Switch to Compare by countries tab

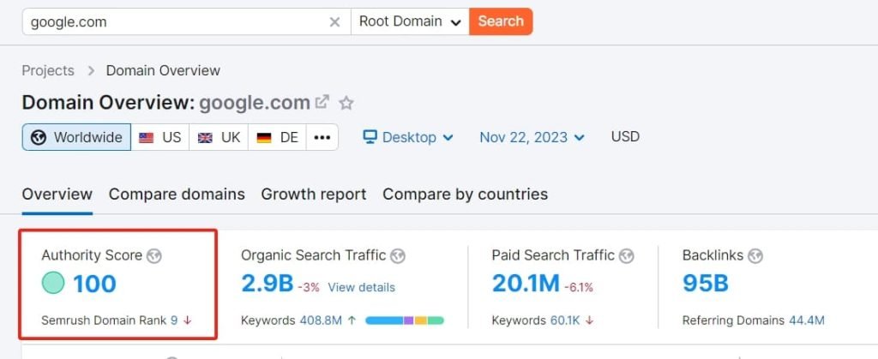tap(466, 194)
